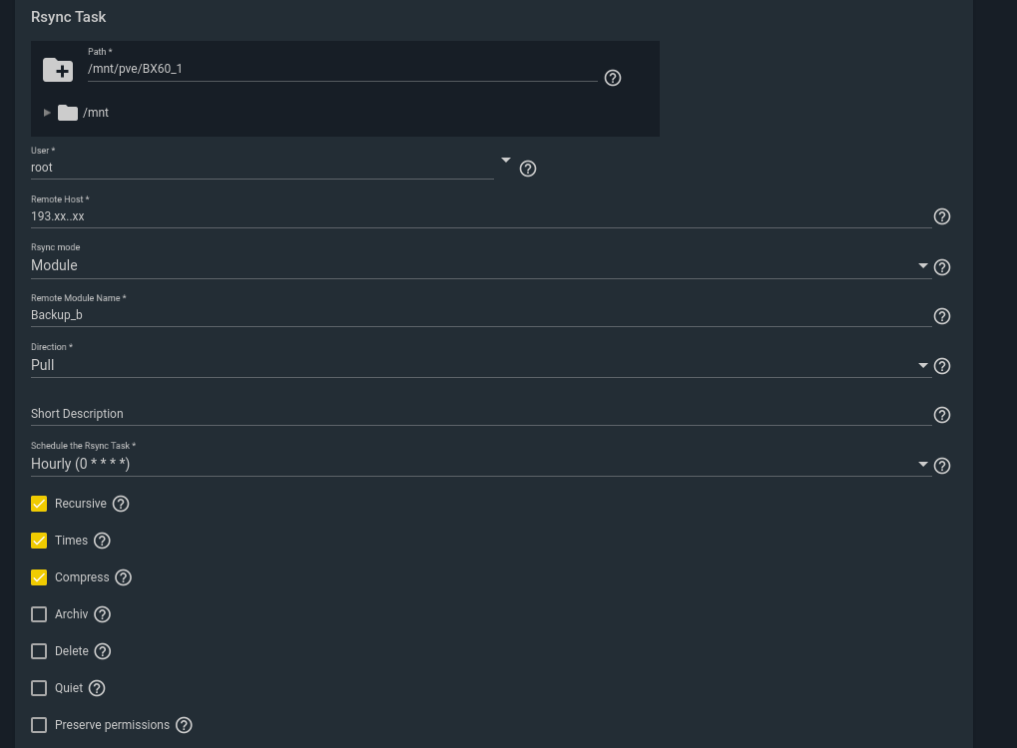Image resolution: width=1017 pixels, height=748 pixels.
Task: Uncheck the Recursive checkbox
Action: [39, 504]
